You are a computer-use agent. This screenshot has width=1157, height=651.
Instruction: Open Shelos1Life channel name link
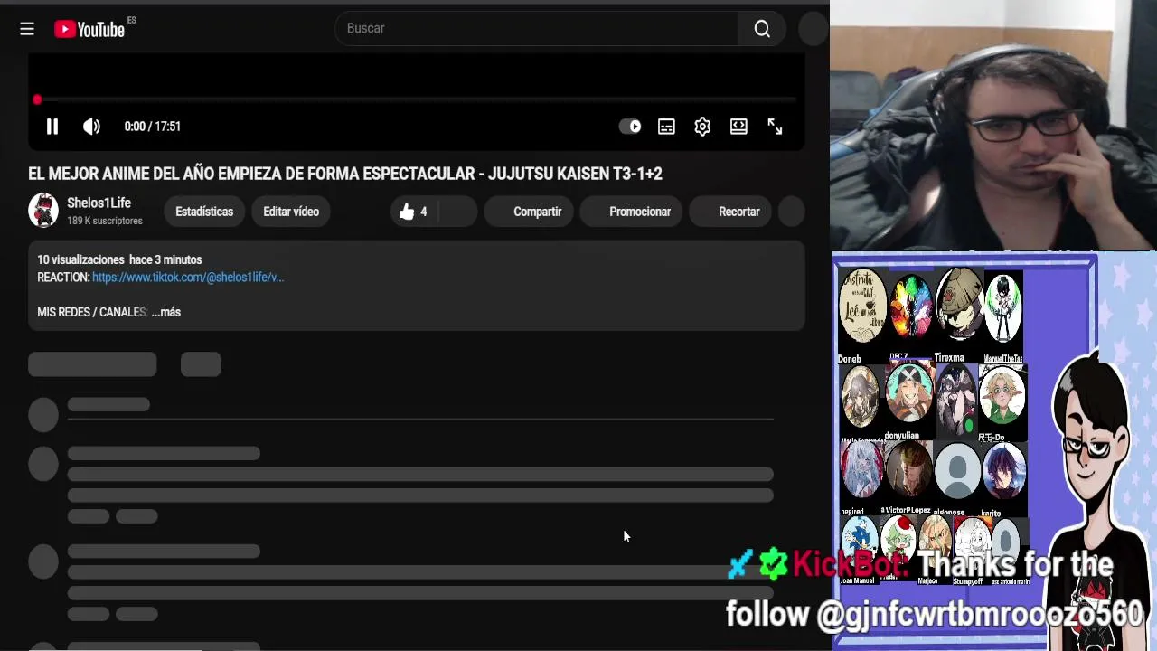point(99,203)
